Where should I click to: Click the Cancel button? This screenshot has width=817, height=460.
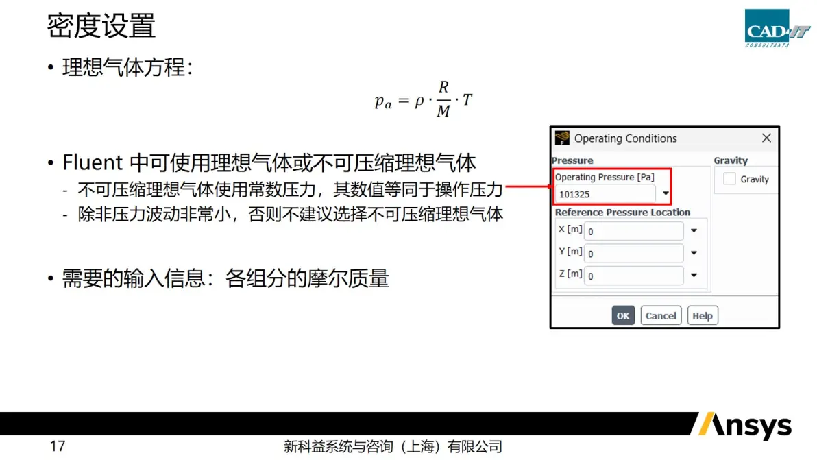tap(661, 316)
